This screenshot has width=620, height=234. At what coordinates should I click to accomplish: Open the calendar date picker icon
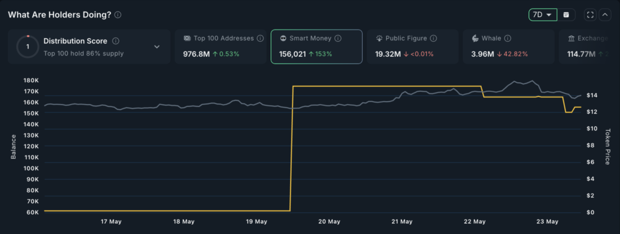point(566,15)
